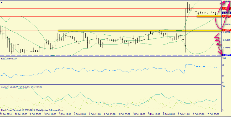Click the 31 Jan 2014 date label
The width and height of the screenshot is (231, 117).
click(x=6, y=114)
